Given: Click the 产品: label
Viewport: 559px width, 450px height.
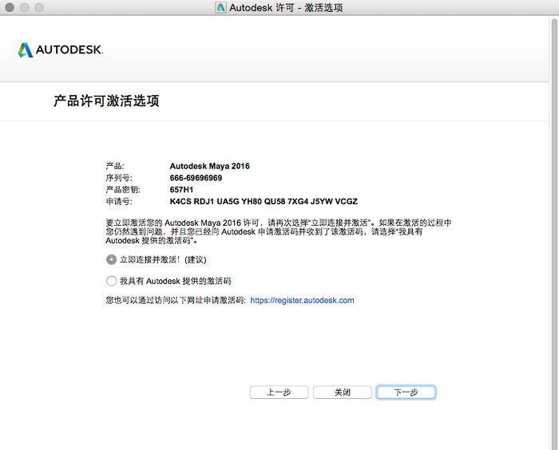Looking at the screenshot, I should pos(115,166).
